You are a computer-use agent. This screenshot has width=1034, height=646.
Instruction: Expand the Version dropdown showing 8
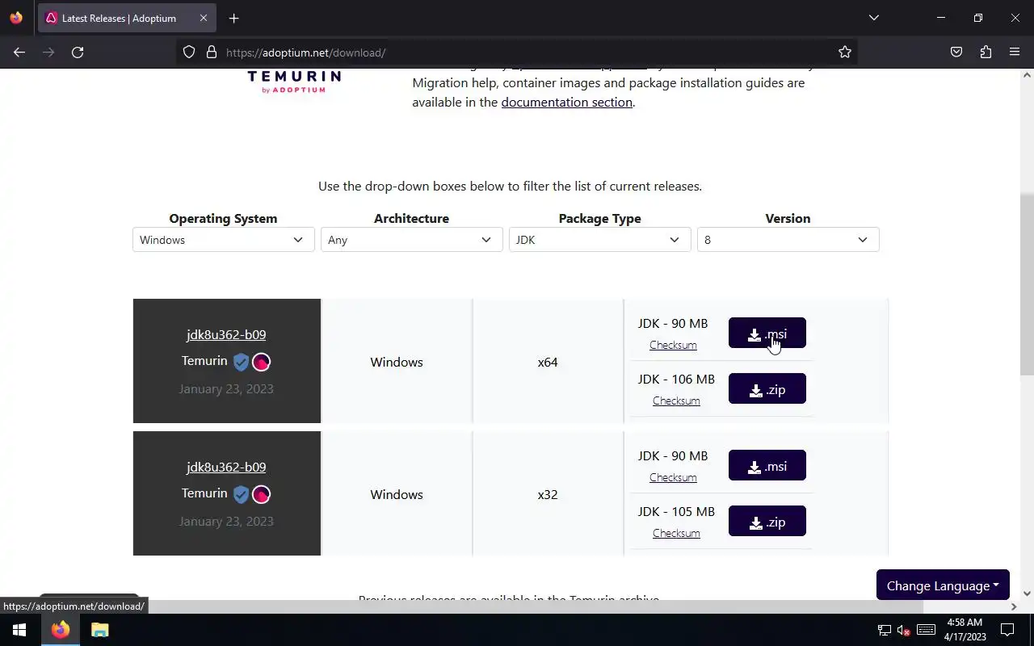click(788, 240)
